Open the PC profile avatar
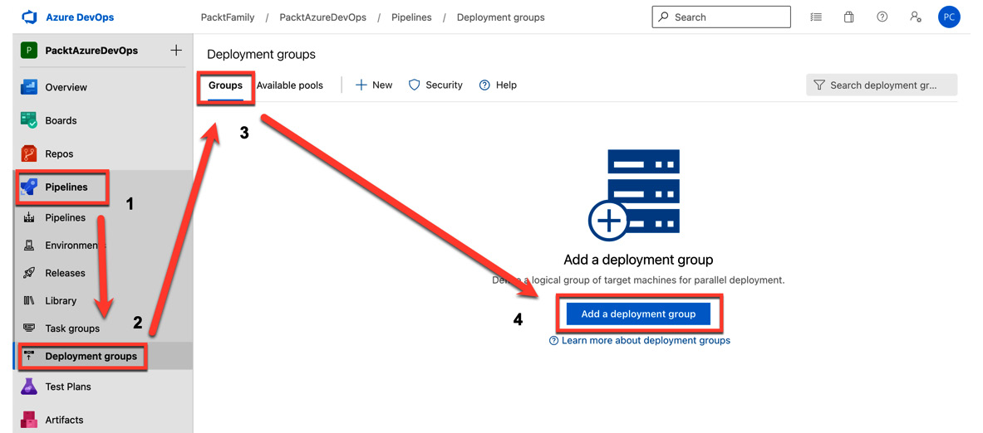Image resolution: width=983 pixels, height=433 pixels. tap(949, 17)
